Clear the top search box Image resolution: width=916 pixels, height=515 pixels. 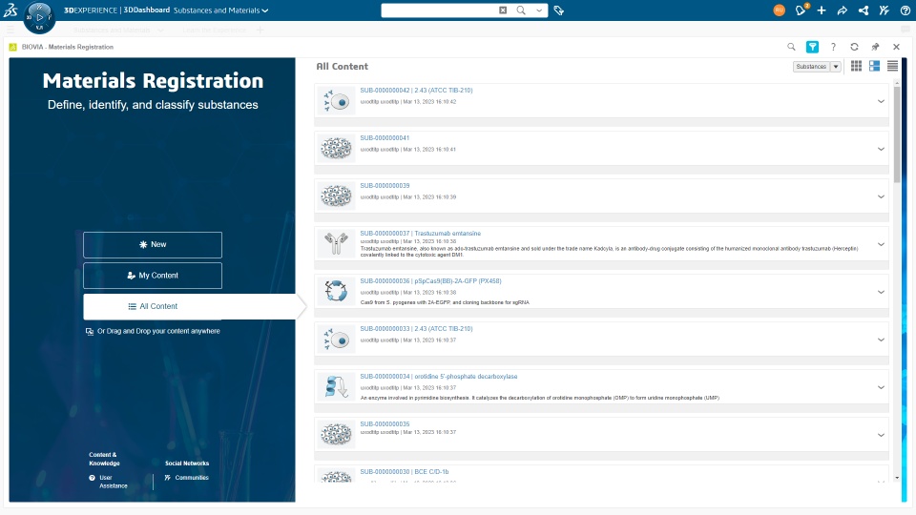tap(503, 10)
